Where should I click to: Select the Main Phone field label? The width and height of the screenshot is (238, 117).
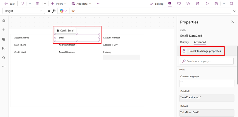point(20,45)
